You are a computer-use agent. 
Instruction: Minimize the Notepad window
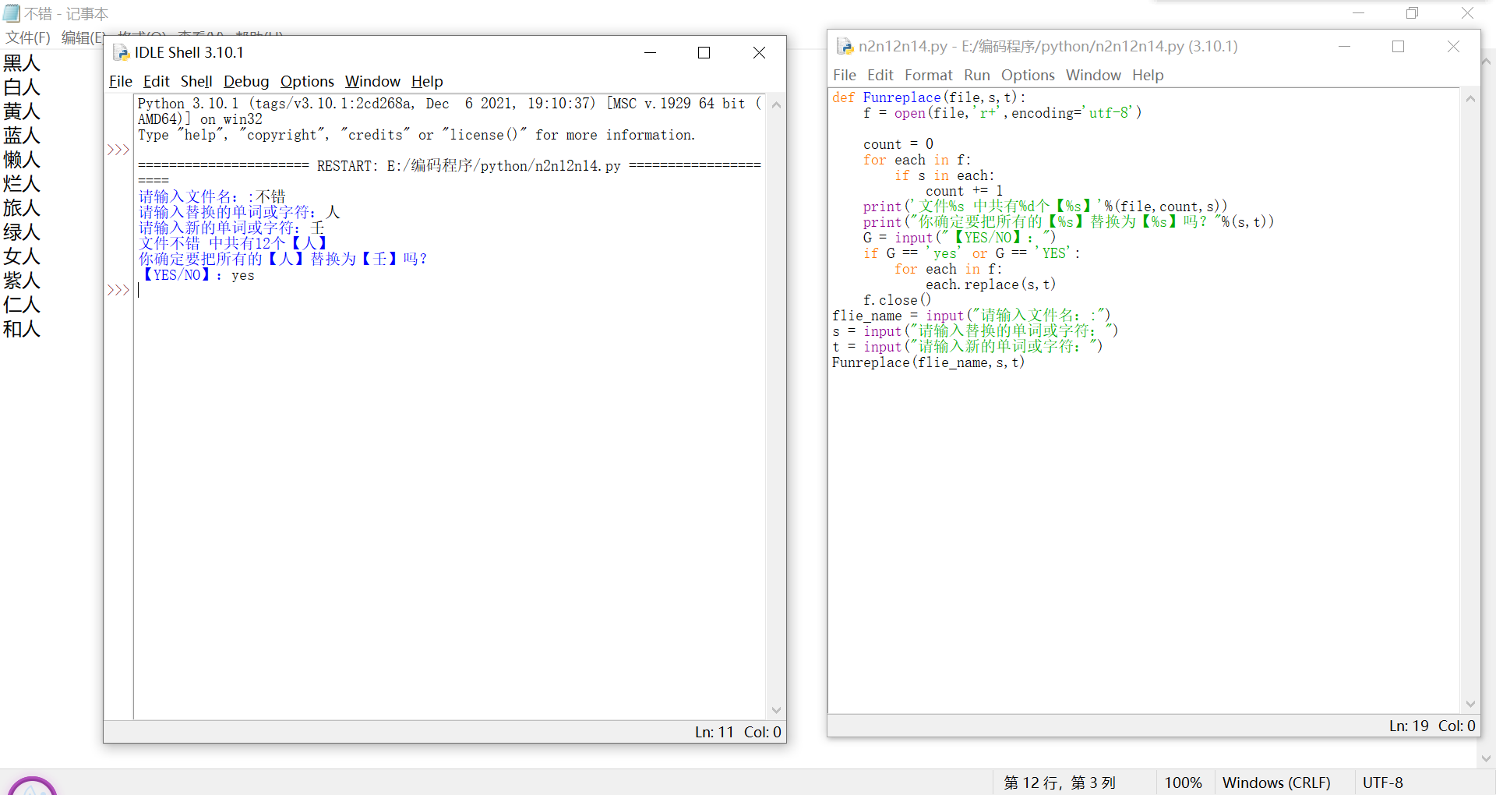(1358, 13)
